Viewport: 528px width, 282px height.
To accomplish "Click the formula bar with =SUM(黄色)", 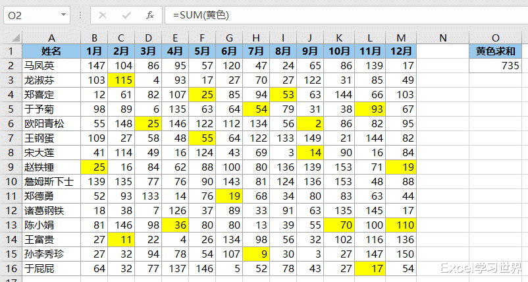I will [346, 15].
